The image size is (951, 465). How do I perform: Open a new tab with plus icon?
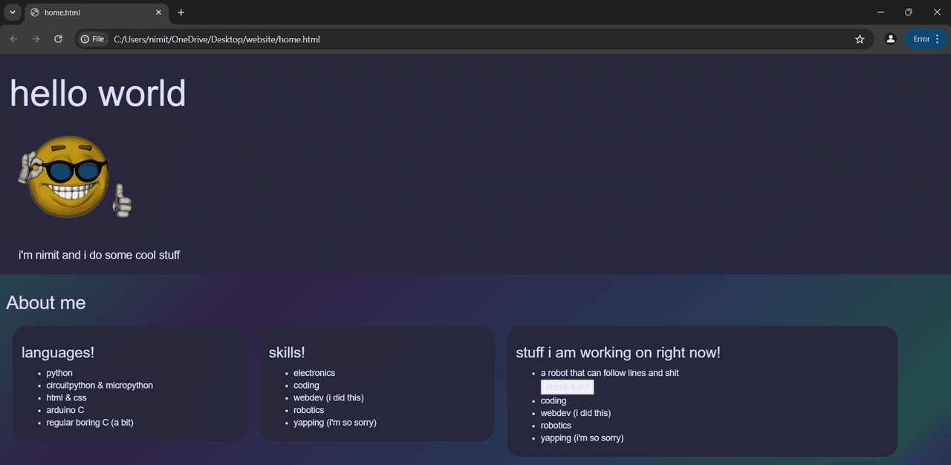(181, 12)
